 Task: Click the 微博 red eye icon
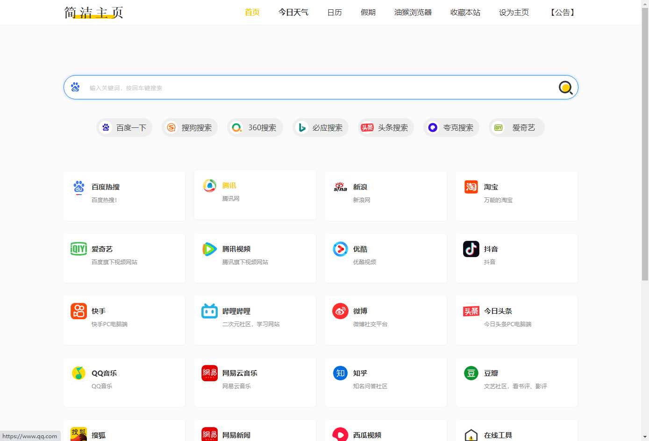340,311
